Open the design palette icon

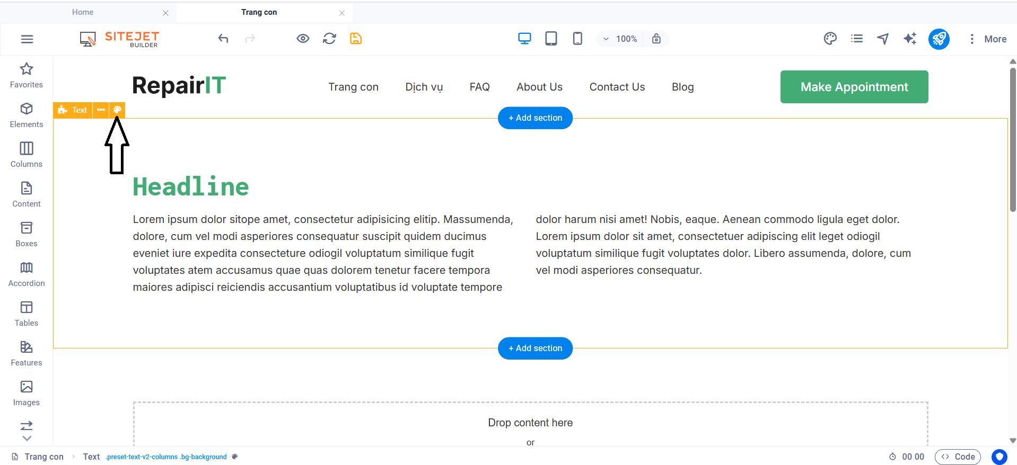point(830,39)
